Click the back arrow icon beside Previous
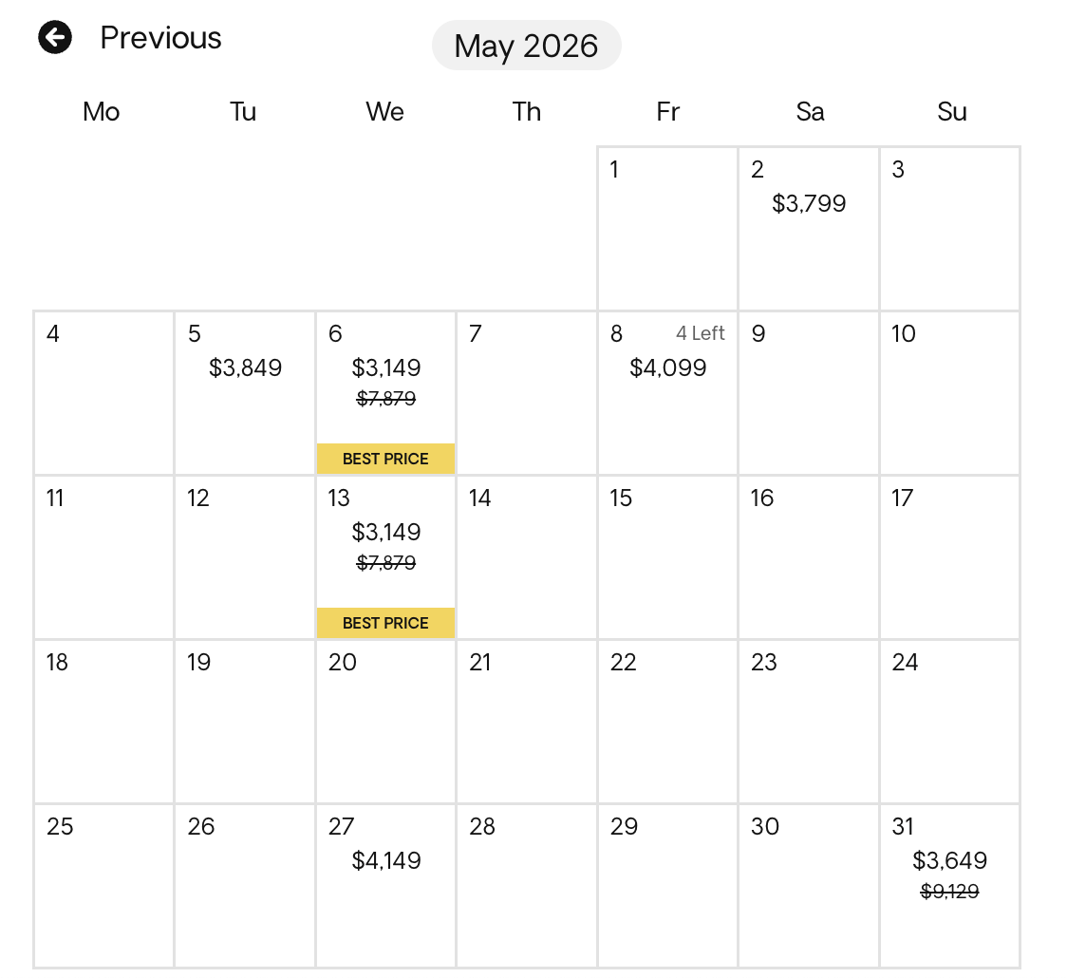The image size is (1067, 978). [55, 37]
